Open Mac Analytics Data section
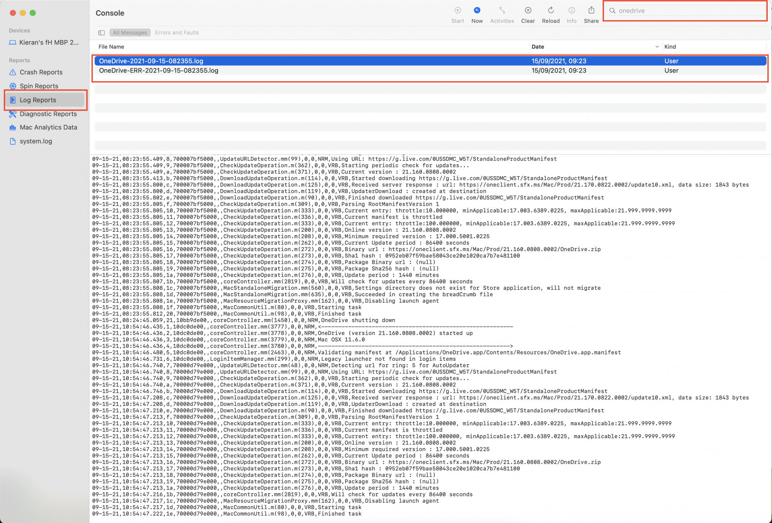 [48, 127]
